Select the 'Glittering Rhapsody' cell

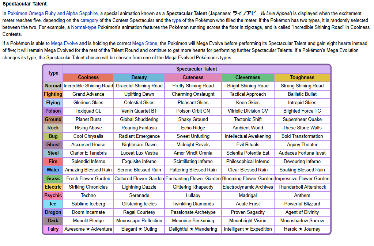[x=193, y=187]
